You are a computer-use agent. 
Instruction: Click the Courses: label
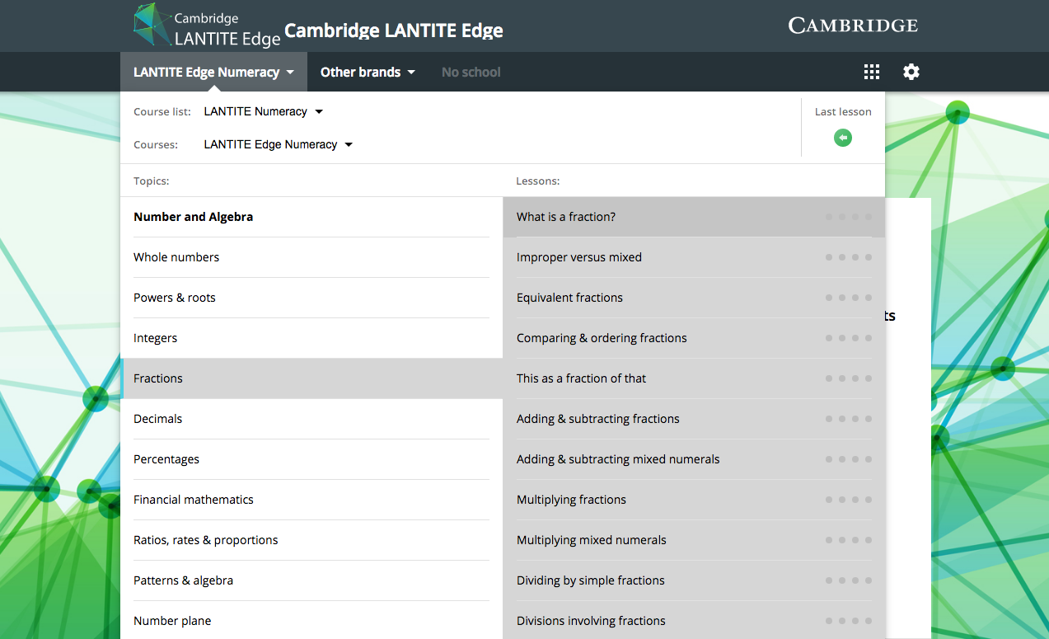tap(156, 144)
